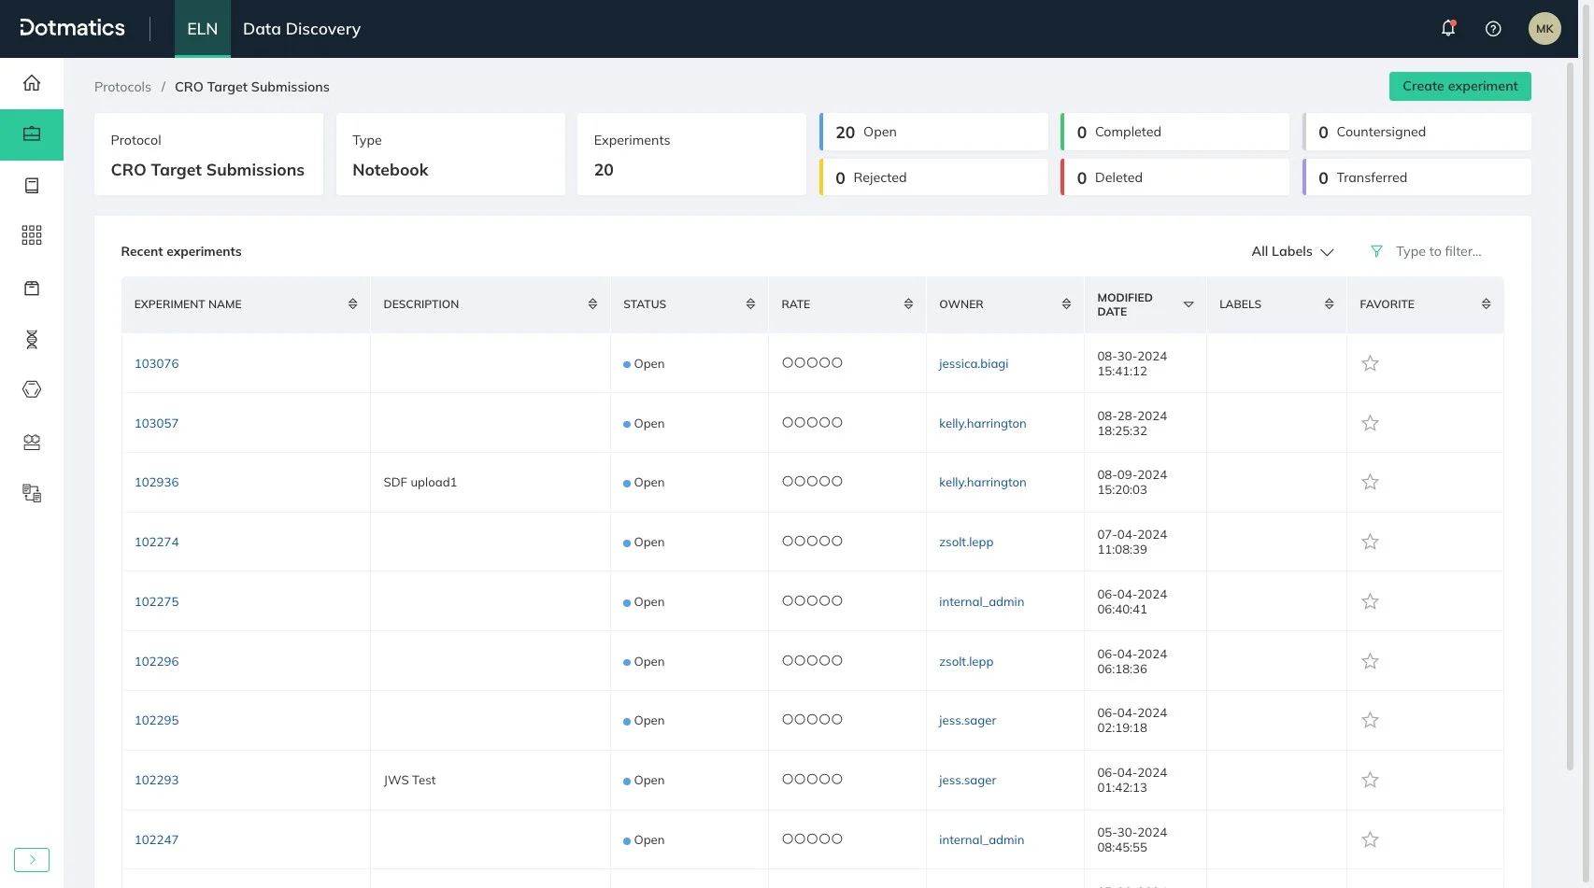Sort by Labels column arrows
The height and width of the screenshot is (888, 1594).
(x=1329, y=304)
